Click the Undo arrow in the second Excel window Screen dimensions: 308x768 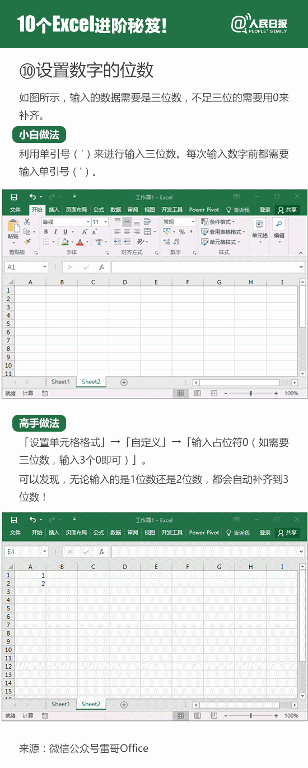tap(32, 520)
